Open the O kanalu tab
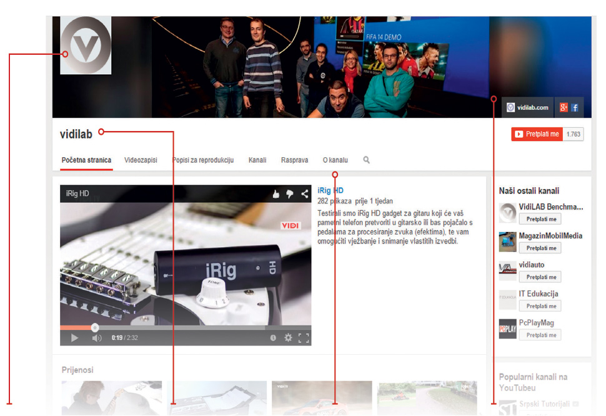606x416 pixels. pyautogui.click(x=335, y=160)
